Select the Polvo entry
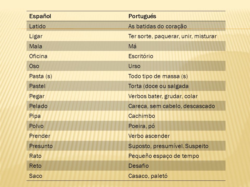Viewport: 250px width, 187px height. pos(36,126)
